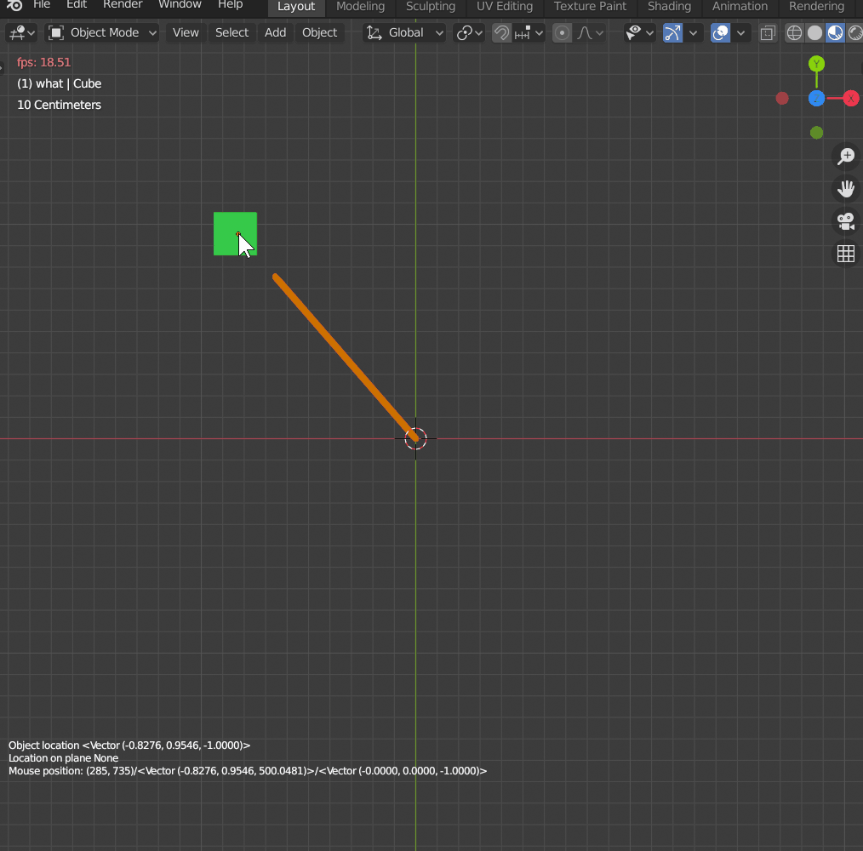Toggle X-ray view
The height and width of the screenshot is (851, 863).
(768, 33)
